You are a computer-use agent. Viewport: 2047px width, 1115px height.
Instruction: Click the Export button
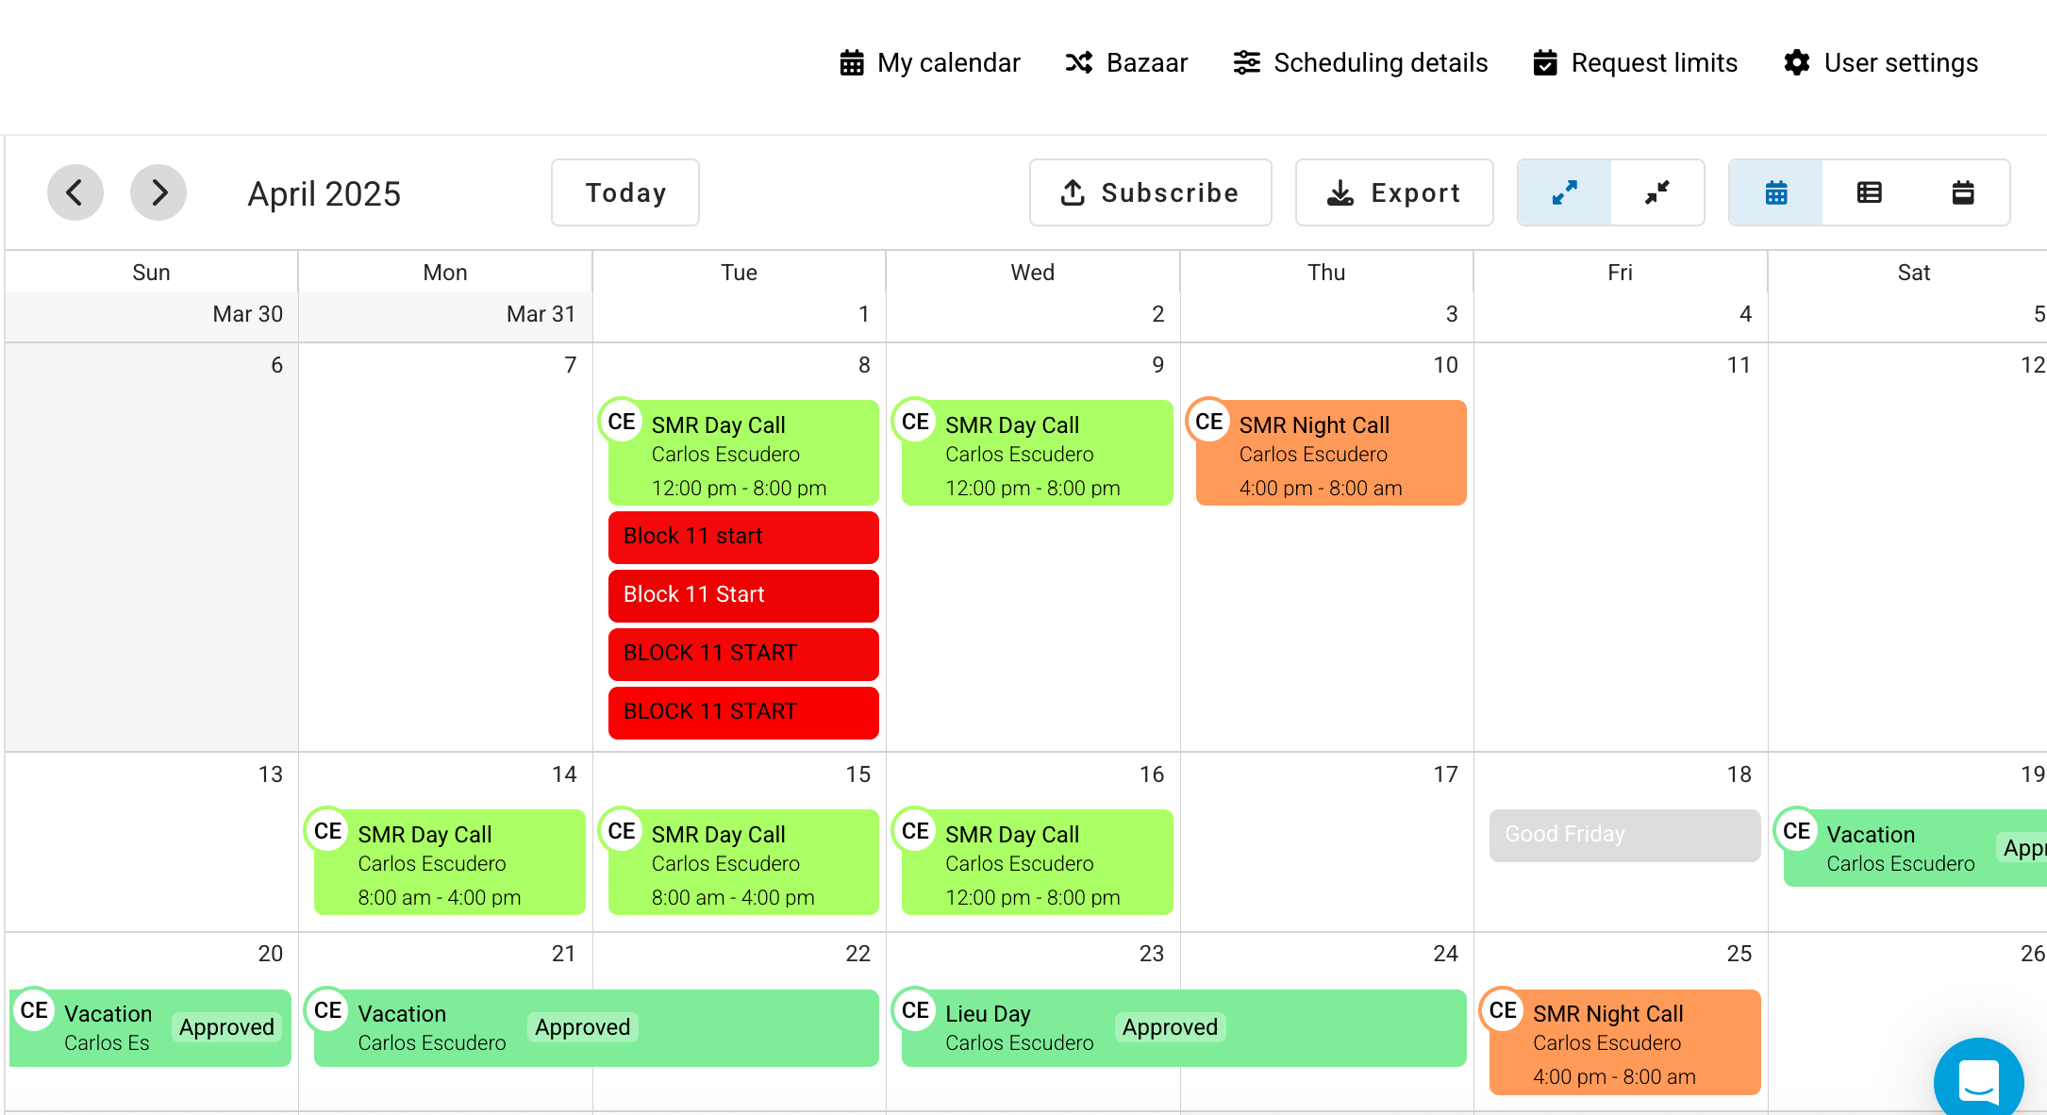[x=1394, y=192]
